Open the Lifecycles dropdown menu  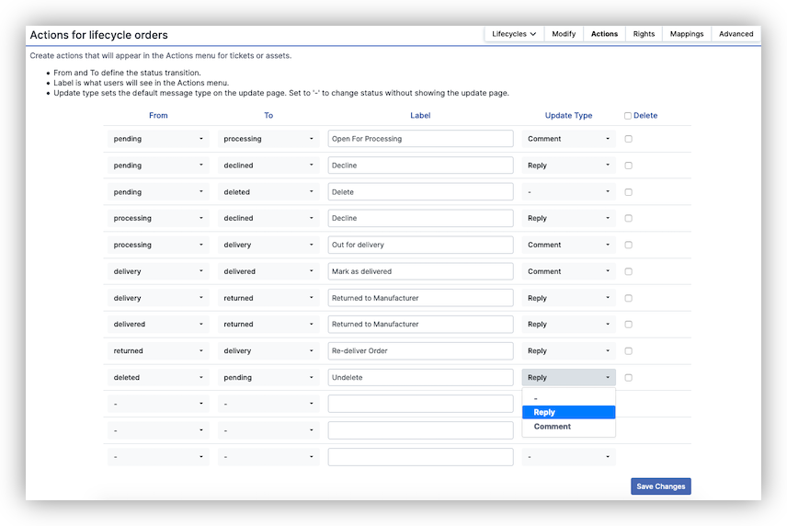tap(514, 34)
